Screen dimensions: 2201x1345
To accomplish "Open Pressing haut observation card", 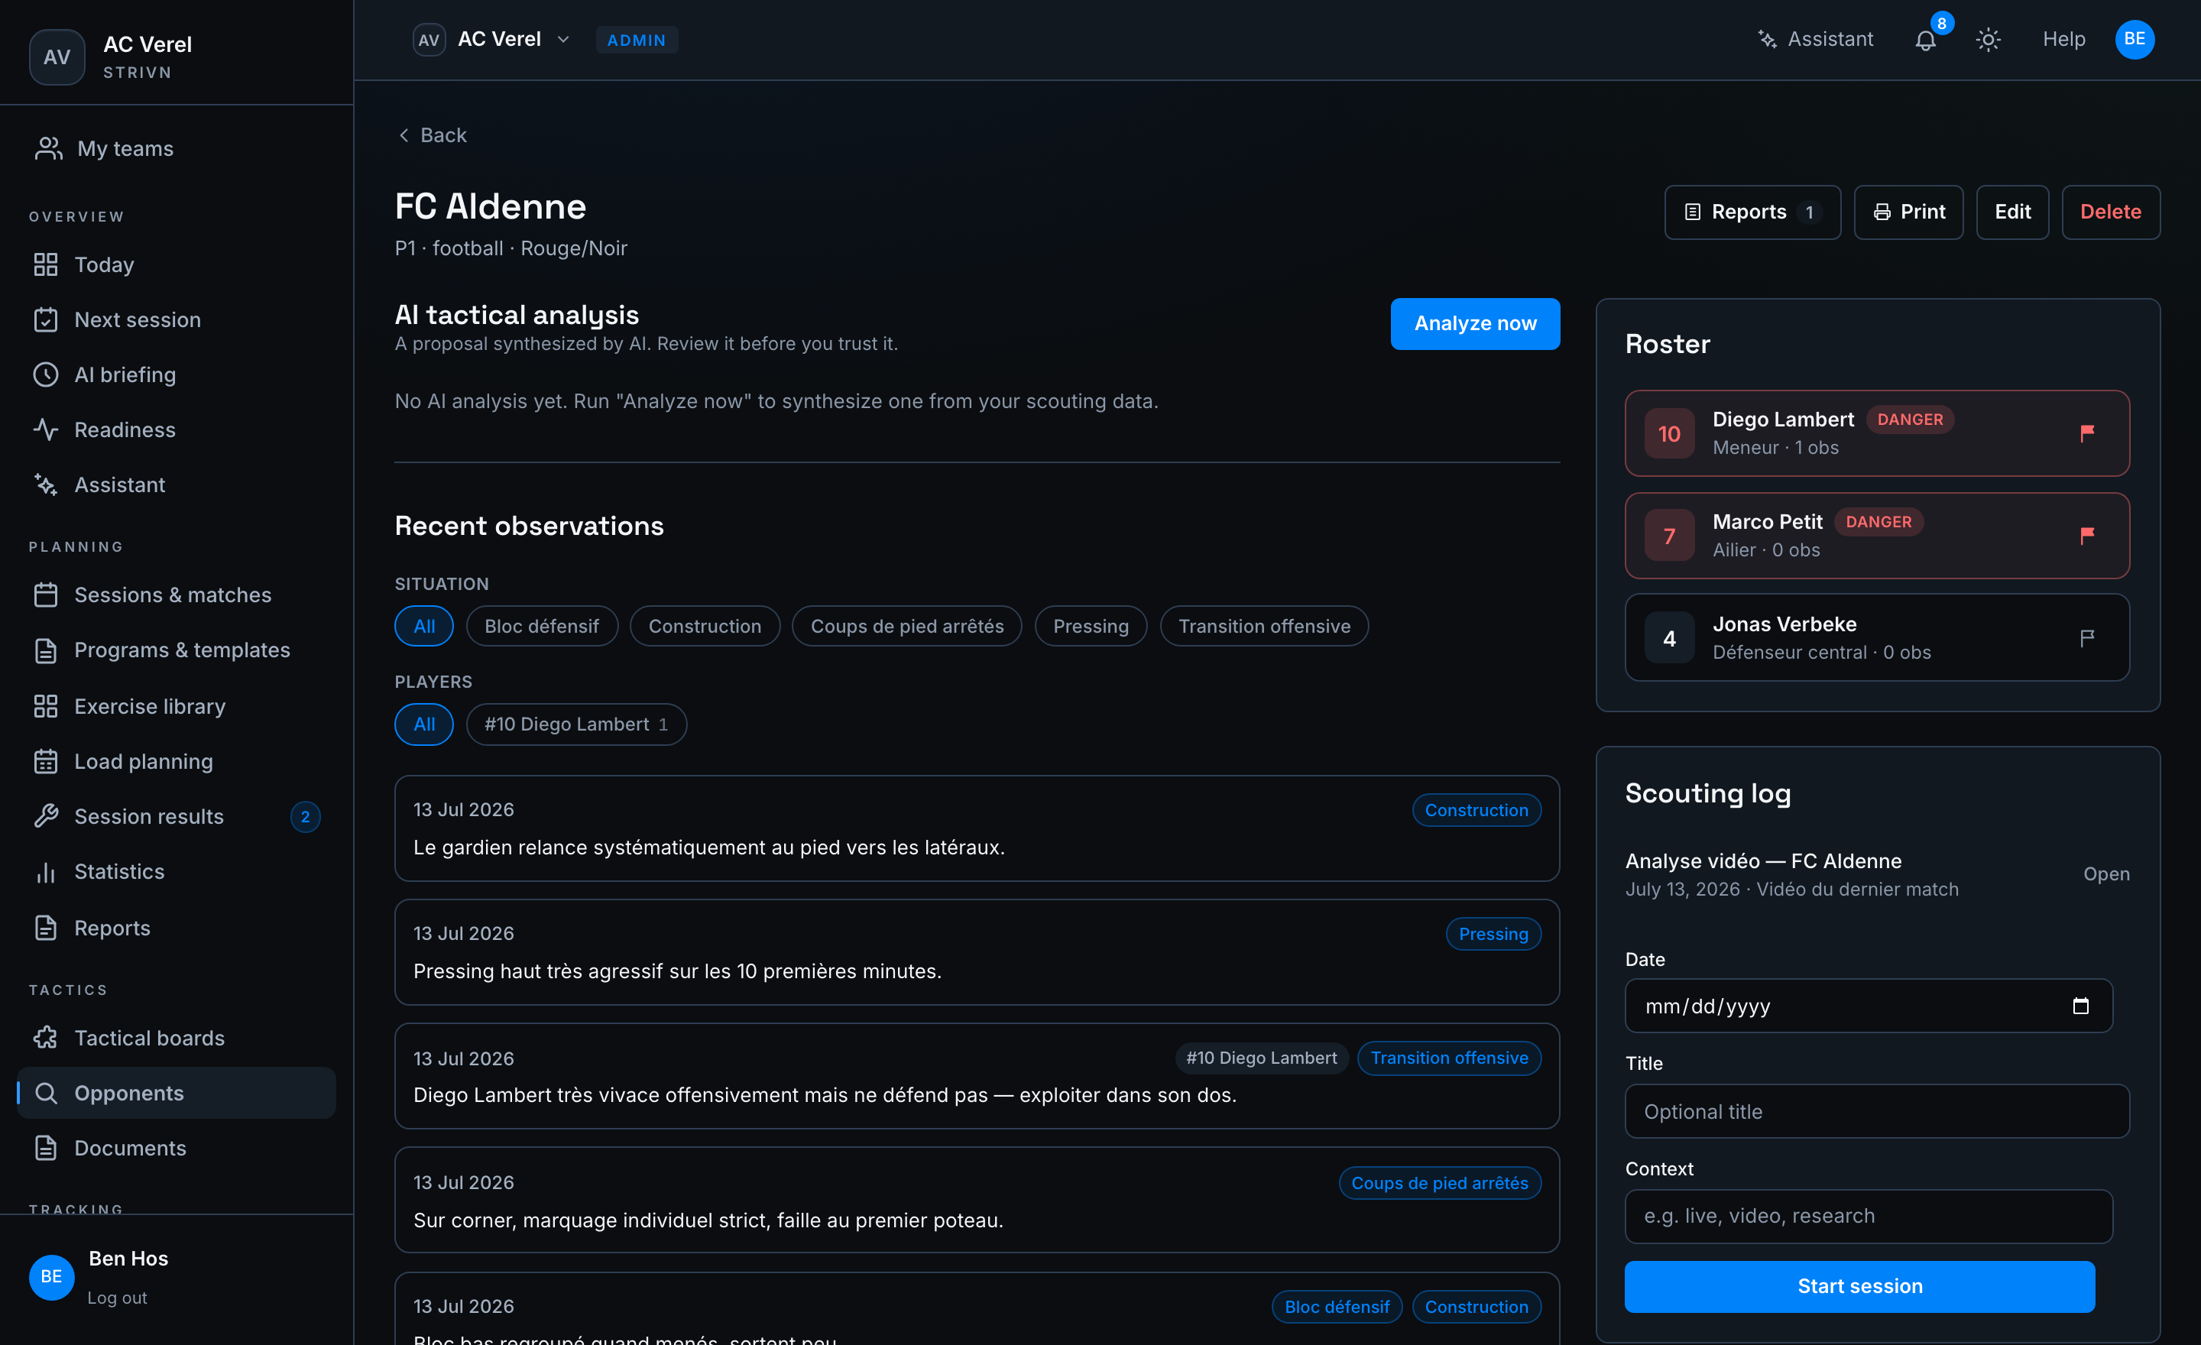I will pos(977,952).
